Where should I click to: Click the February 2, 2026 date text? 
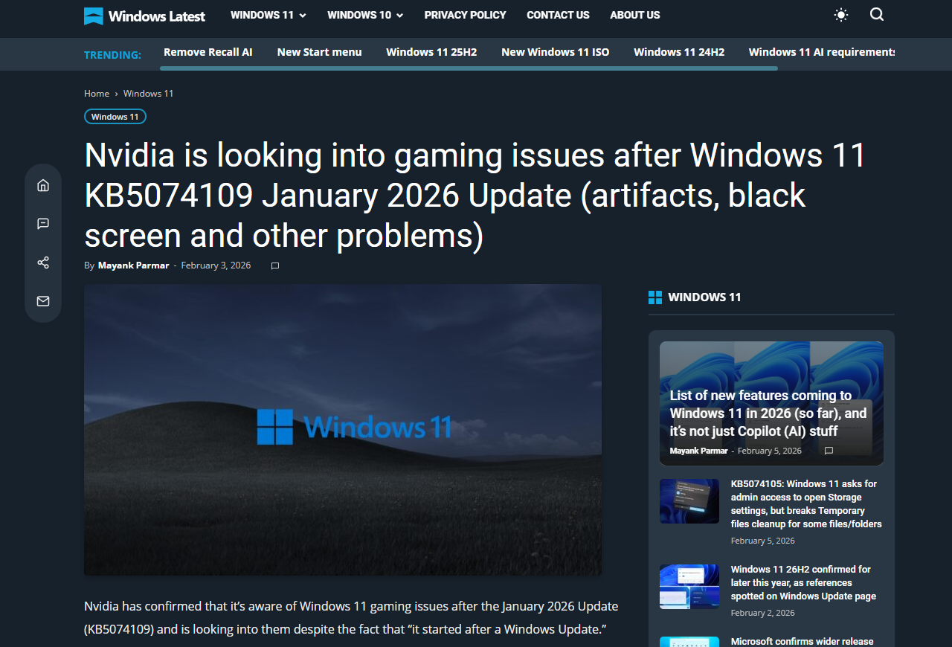pyautogui.click(x=763, y=614)
